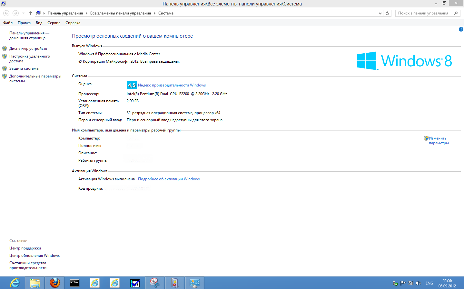464x289 pixels.
Task: Expand the chevron before 'Система' breadcrumb
Action: [155, 13]
